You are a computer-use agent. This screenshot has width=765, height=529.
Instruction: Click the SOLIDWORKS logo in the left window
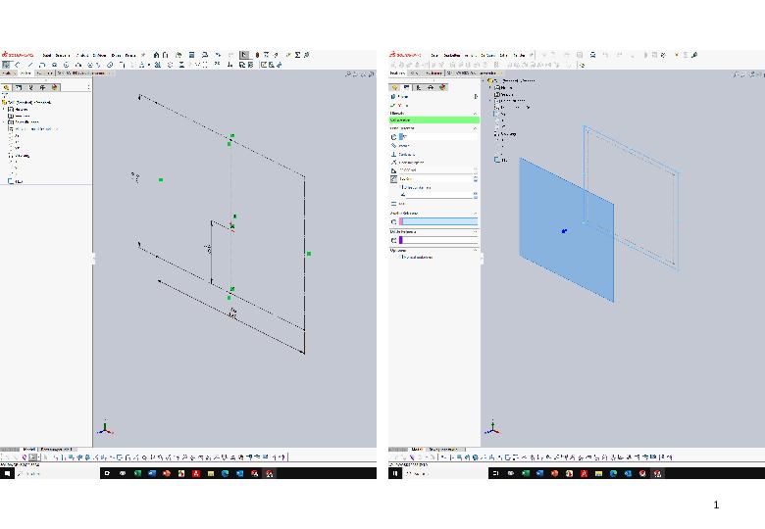click(x=18, y=56)
